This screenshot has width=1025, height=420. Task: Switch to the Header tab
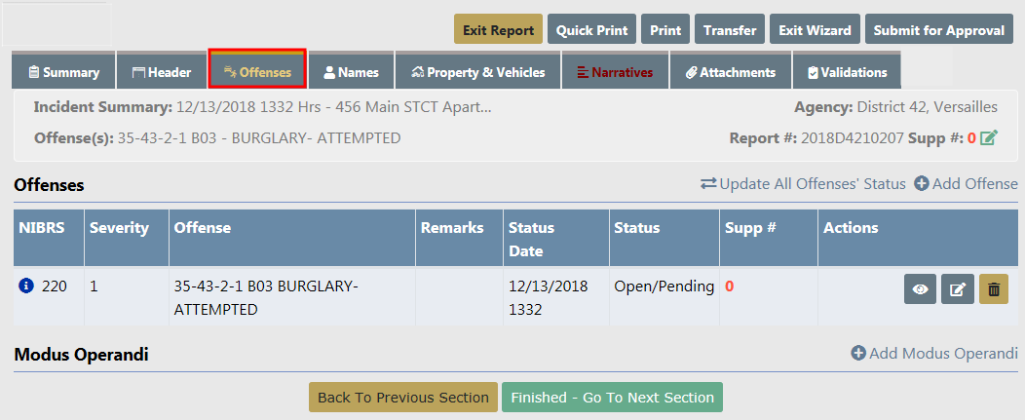pos(162,72)
